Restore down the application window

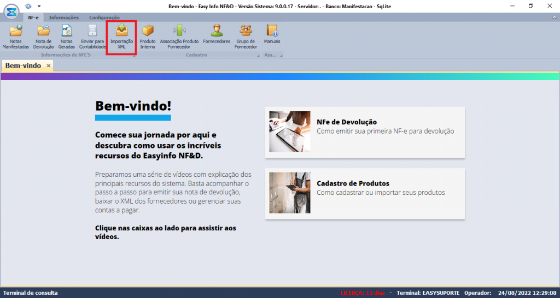pyautogui.click(x=531, y=6)
